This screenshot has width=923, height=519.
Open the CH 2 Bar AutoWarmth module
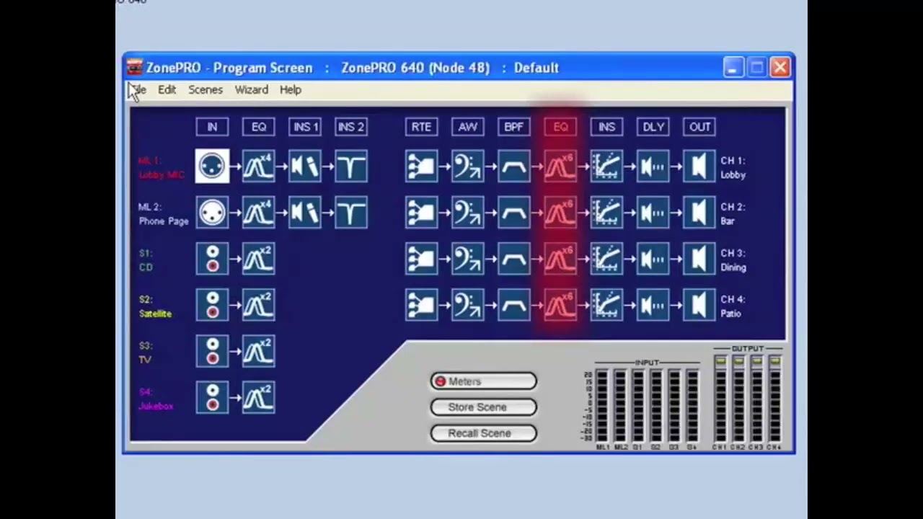tap(467, 213)
